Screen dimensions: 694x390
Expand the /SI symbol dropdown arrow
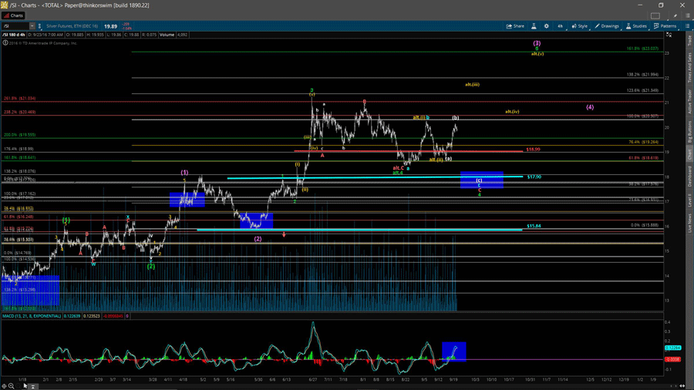[x=32, y=26]
